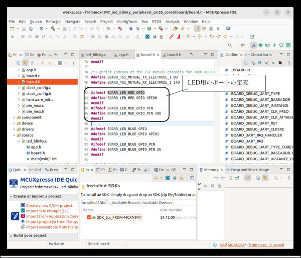301x258 pixels.
Task: Toggle the SDK_2.x_FRDM-MCXN947 checkbox
Action: point(89,217)
